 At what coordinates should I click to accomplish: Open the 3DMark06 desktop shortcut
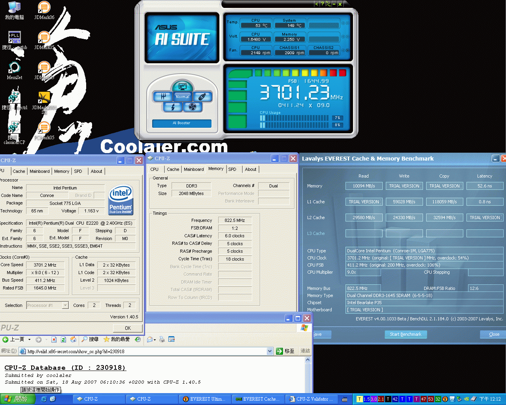(44, 10)
